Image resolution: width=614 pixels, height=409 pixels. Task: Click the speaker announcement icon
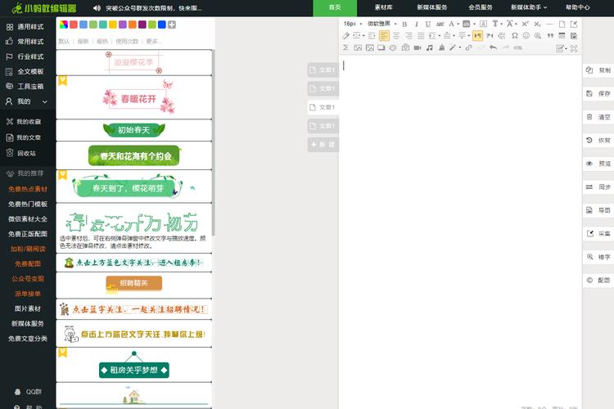point(97,8)
